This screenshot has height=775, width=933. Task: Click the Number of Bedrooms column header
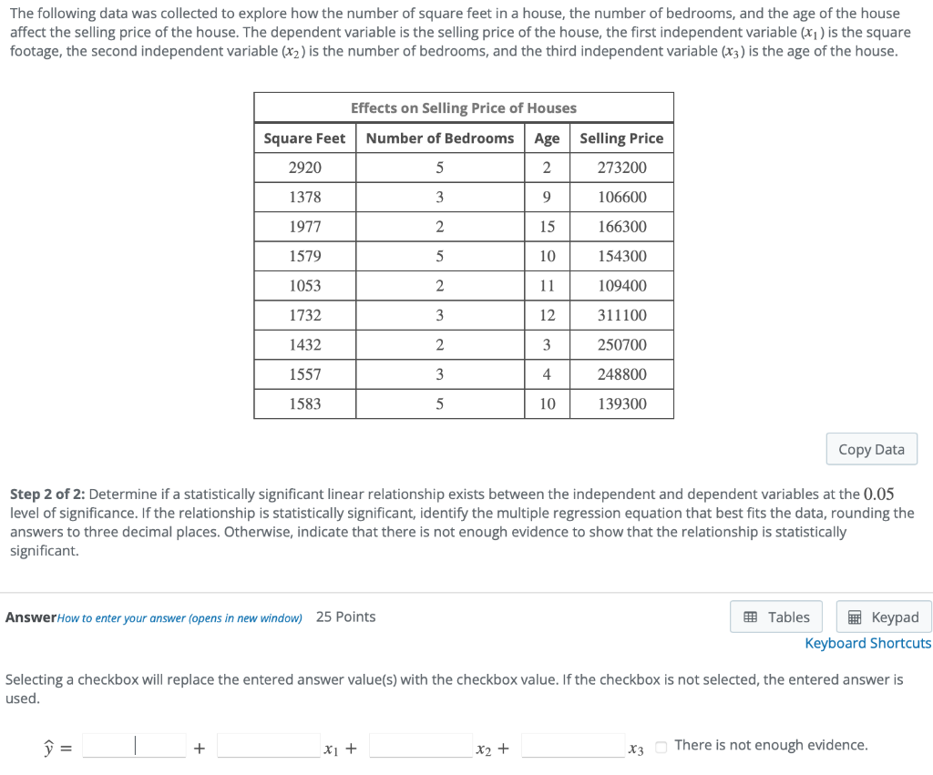[440, 138]
